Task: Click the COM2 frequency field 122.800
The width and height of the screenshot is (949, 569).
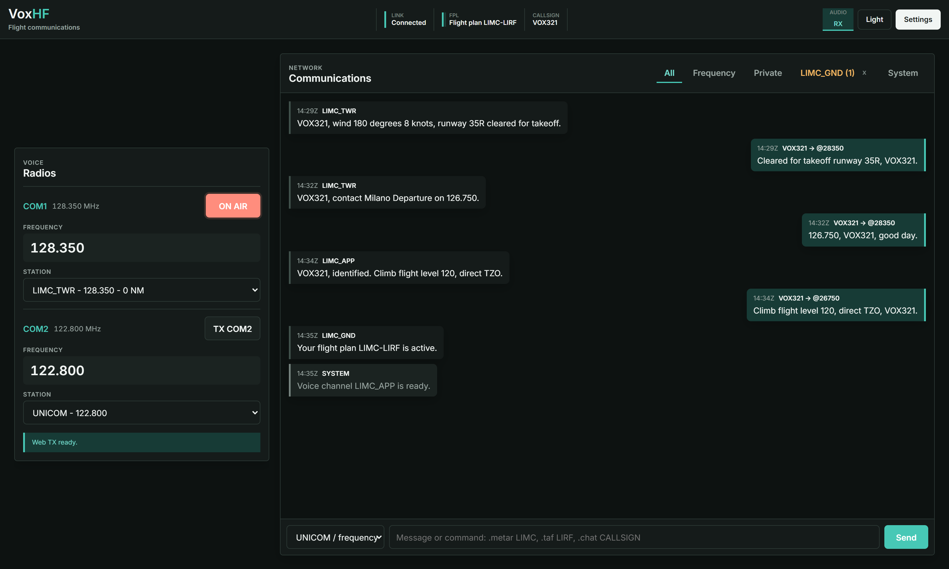Action: [141, 370]
